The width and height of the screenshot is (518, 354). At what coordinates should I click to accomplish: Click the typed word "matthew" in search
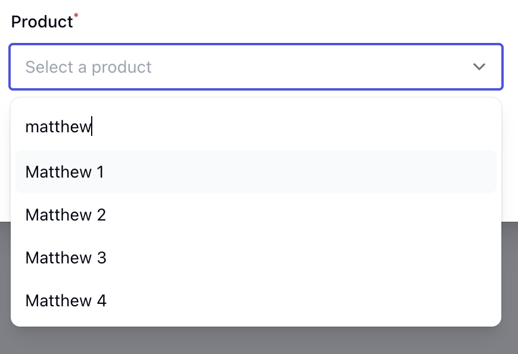(x=58, y=126)
